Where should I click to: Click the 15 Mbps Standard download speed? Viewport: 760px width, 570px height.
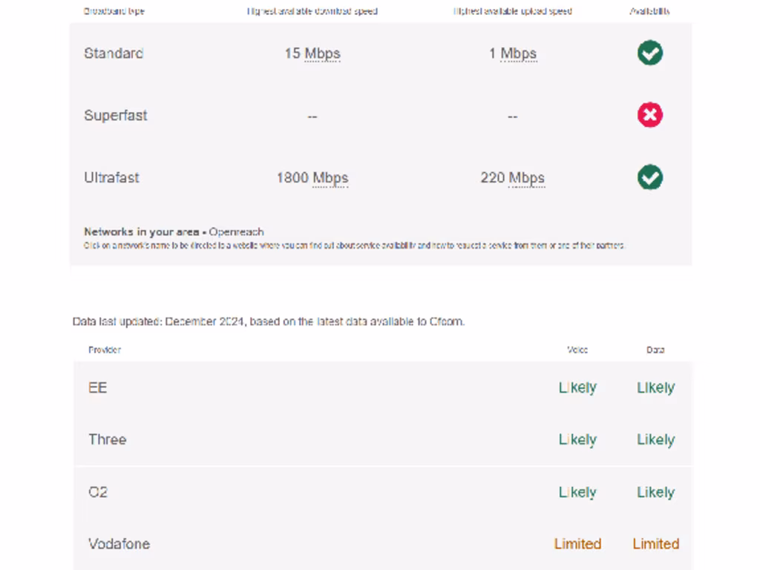[x=312, y=53]
